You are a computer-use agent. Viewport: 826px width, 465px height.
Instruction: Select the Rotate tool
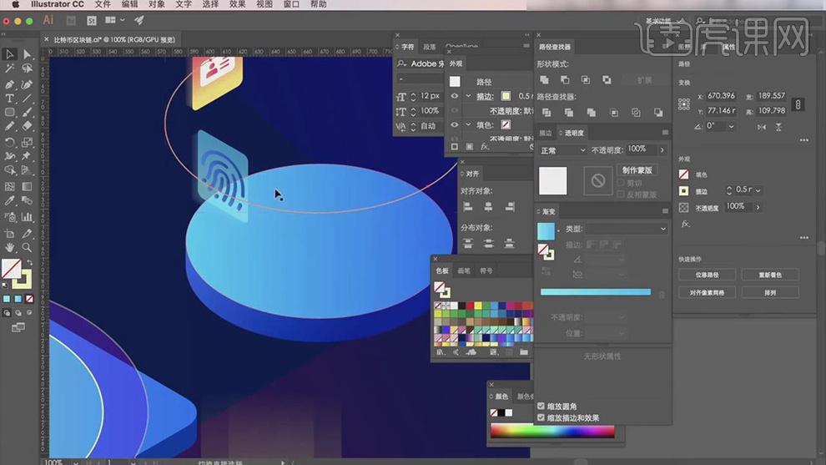point(10,142)
